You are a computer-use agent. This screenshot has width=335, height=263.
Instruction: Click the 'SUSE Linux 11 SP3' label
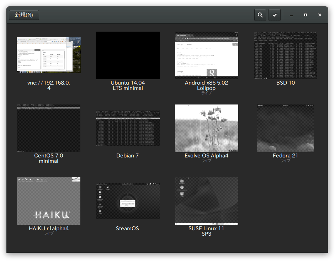click(x=206, y=231)
